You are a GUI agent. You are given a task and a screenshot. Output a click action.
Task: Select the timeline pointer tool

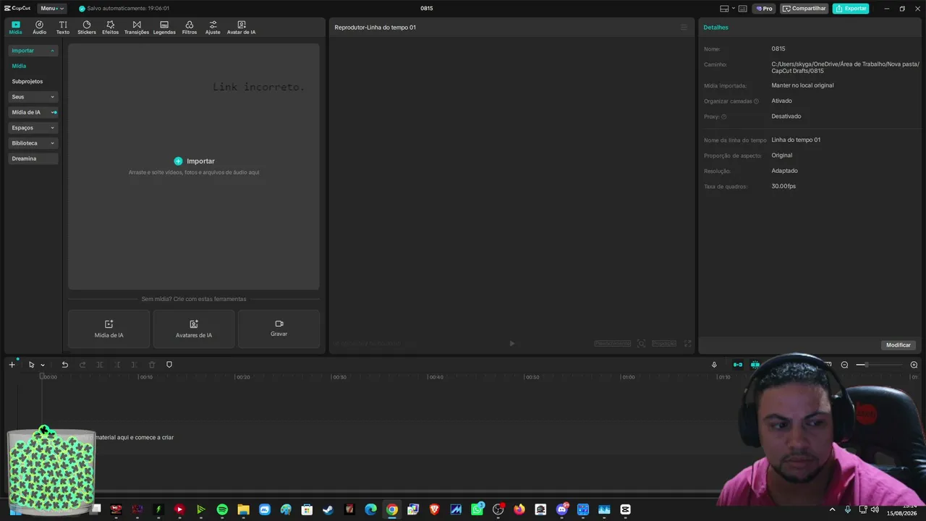(x=31, y=365)
